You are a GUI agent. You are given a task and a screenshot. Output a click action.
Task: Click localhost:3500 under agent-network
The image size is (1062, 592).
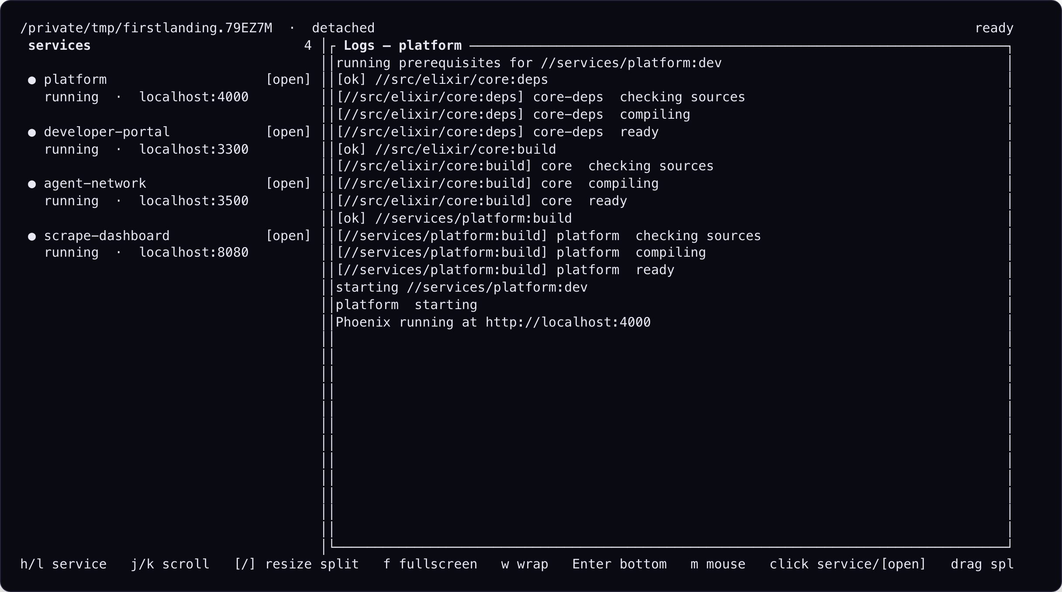(193, 201)
